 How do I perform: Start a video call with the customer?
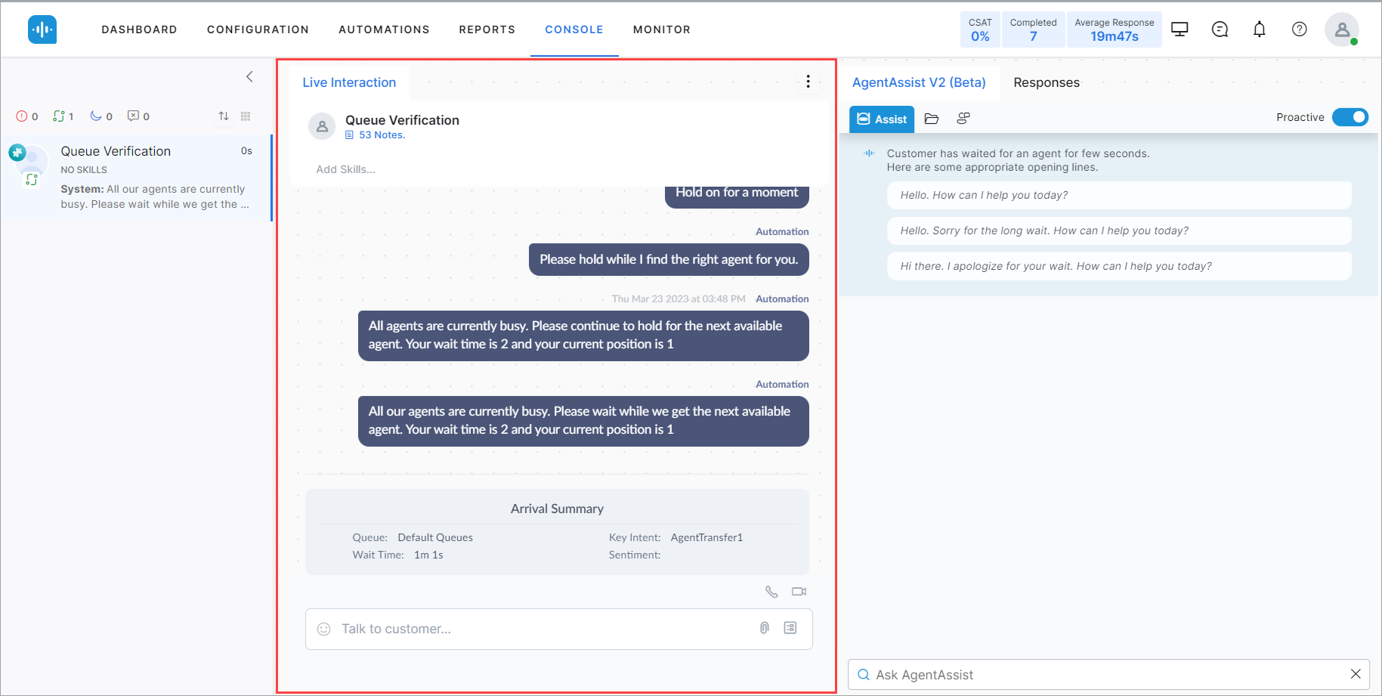click(x=799, y=592)
